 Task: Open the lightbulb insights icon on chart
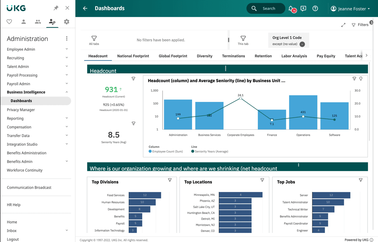(361, 79)
